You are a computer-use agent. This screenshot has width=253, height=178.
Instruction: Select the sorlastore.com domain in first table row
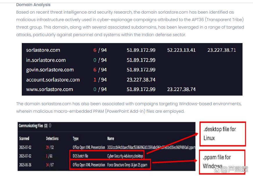(43, 50)
